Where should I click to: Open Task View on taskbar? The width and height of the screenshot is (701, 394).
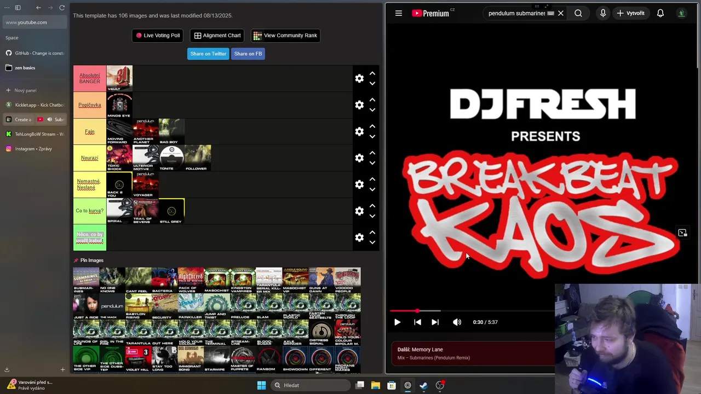point(360,385)
